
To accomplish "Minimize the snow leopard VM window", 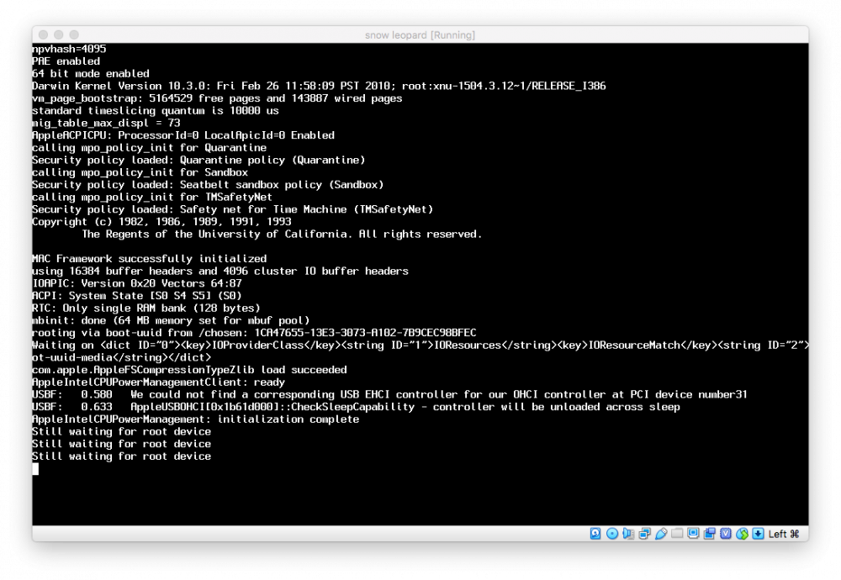I will (x=59, y=34).
